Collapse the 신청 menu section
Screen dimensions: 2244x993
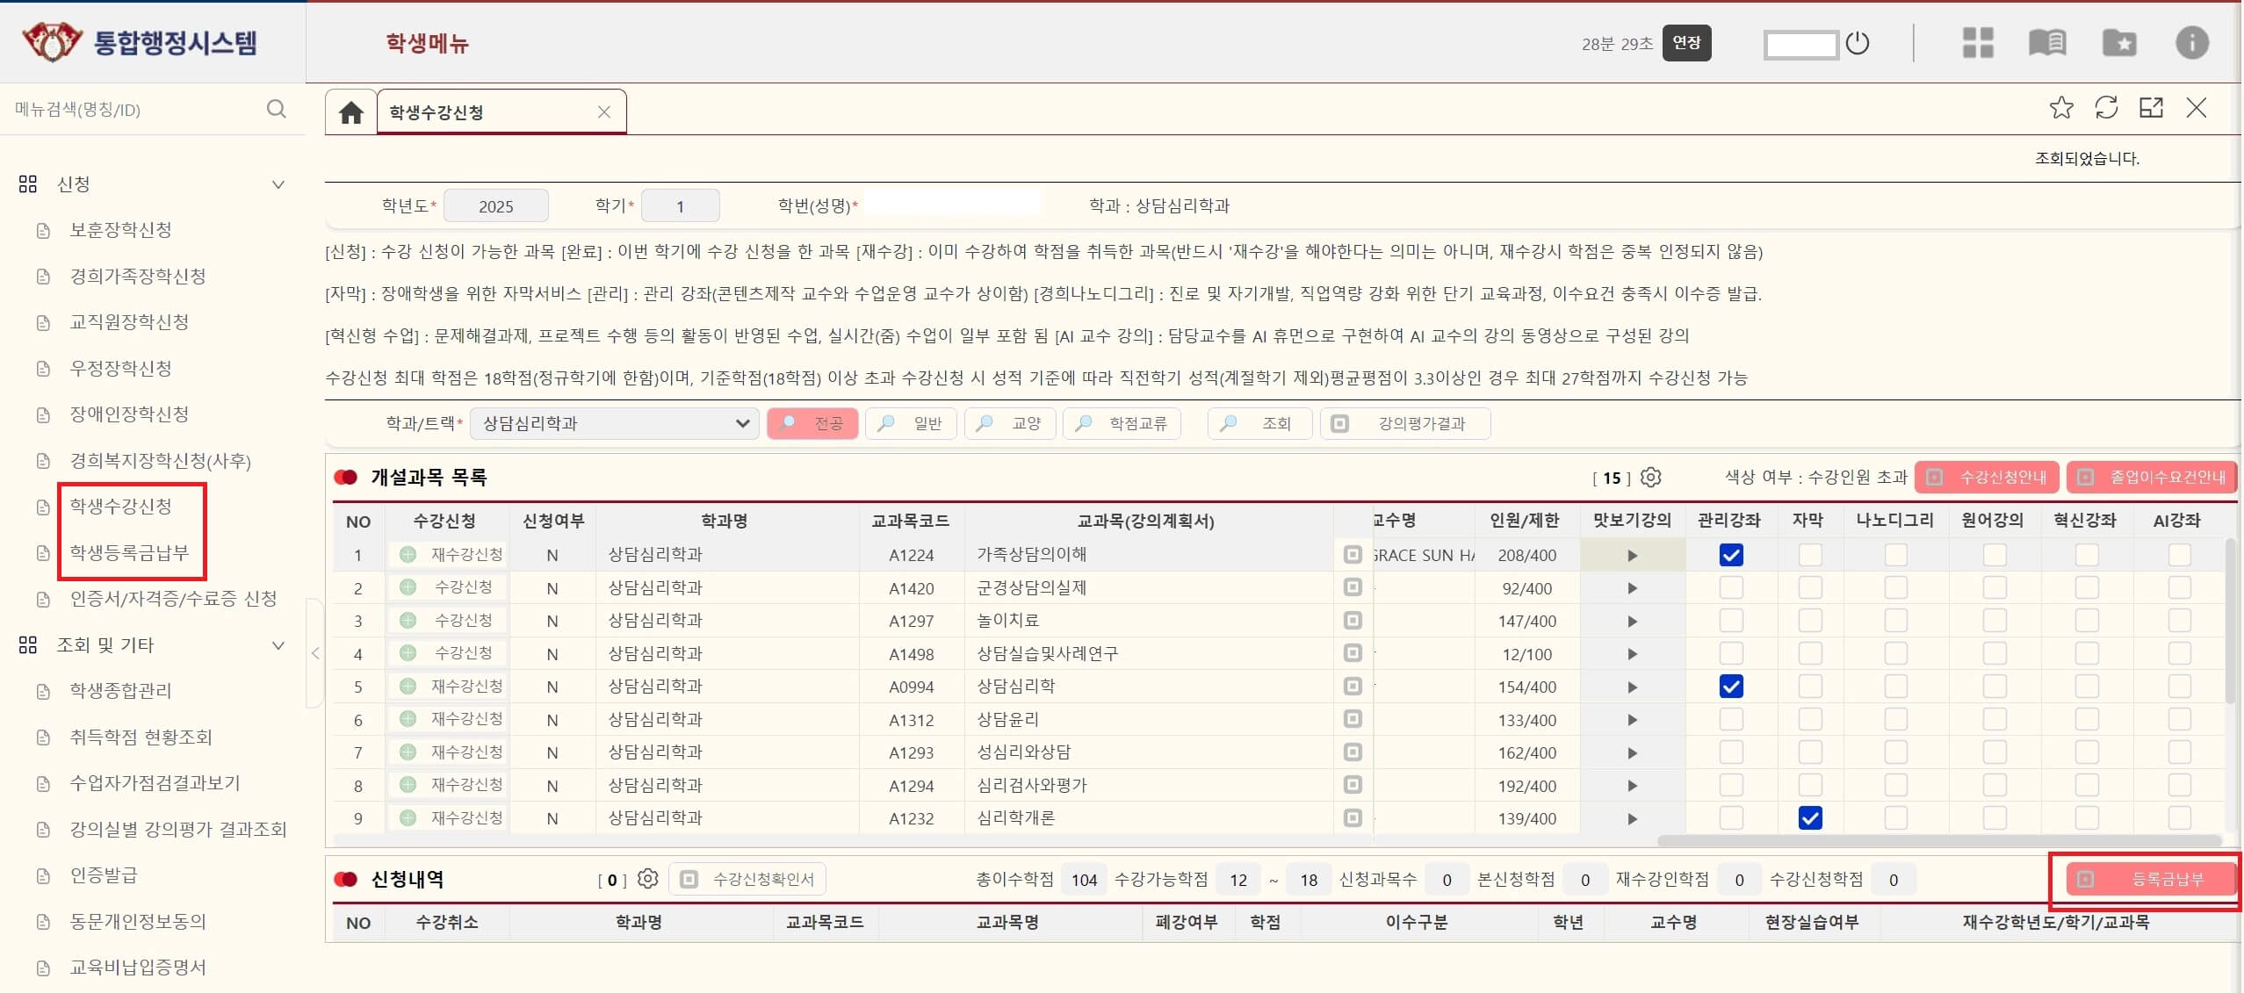278,184
